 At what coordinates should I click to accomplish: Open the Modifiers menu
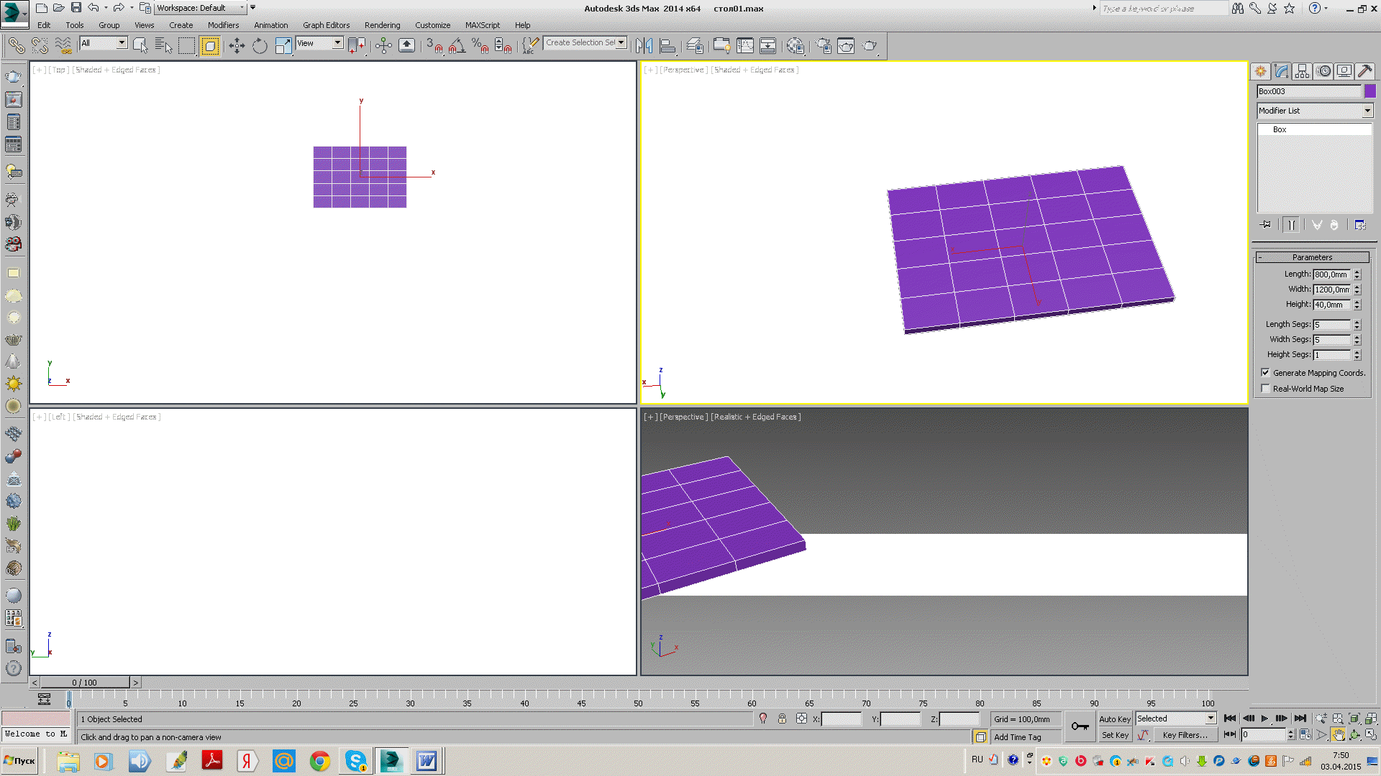tap(223, 25)
